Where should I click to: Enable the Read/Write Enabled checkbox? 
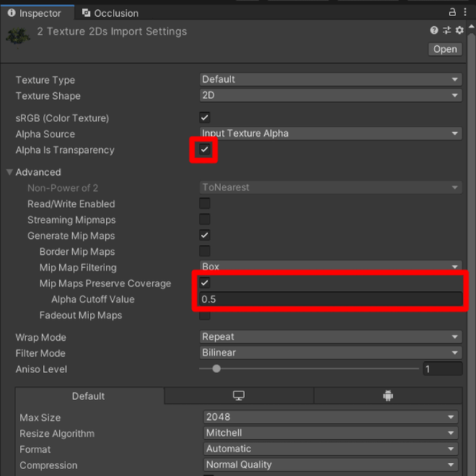click(204, 203)
